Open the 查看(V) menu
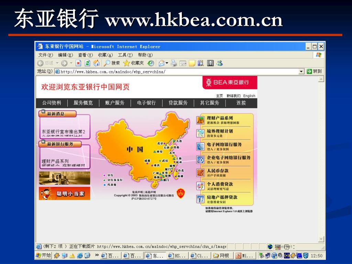This screenshot has width=352, height=264. click(85, 55)
